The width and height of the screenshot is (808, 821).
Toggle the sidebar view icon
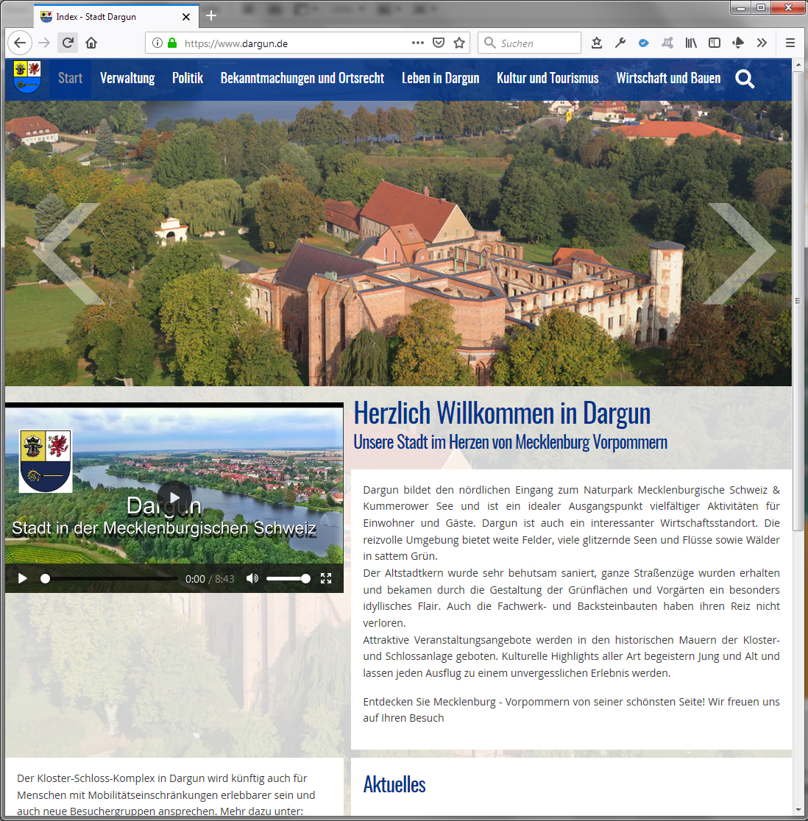(715, 43)
